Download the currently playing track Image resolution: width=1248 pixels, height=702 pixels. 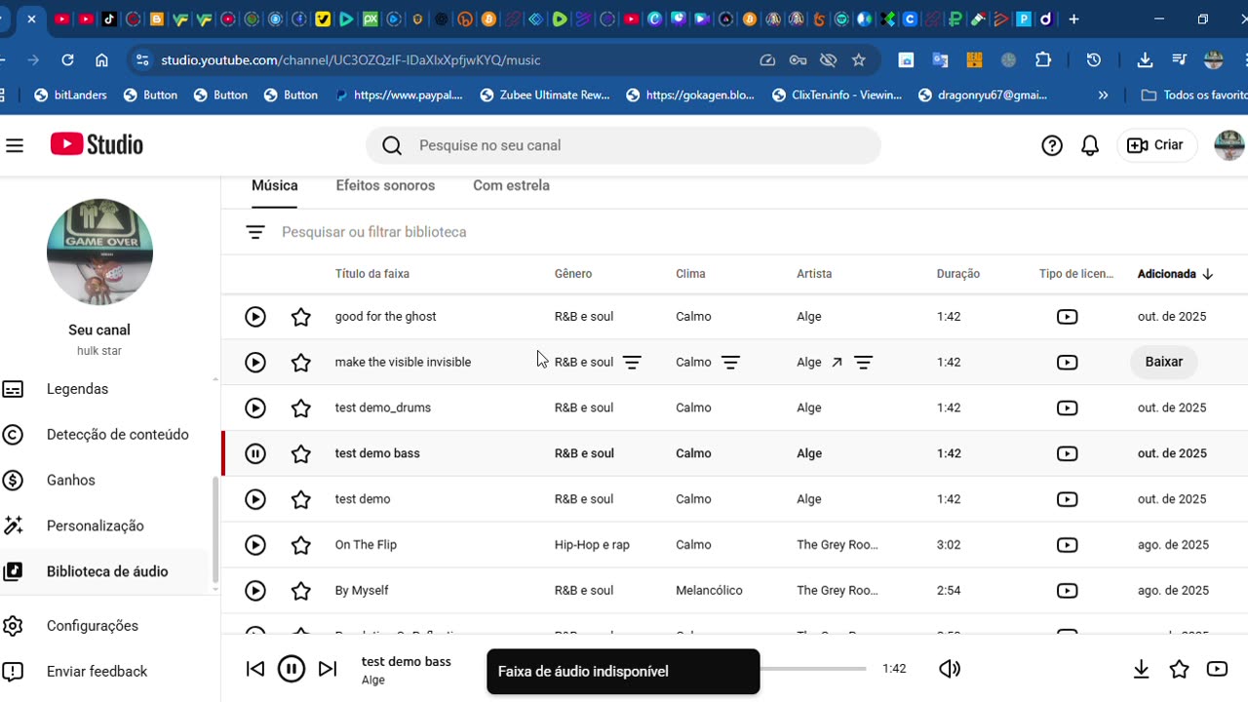click(1141, 669)
